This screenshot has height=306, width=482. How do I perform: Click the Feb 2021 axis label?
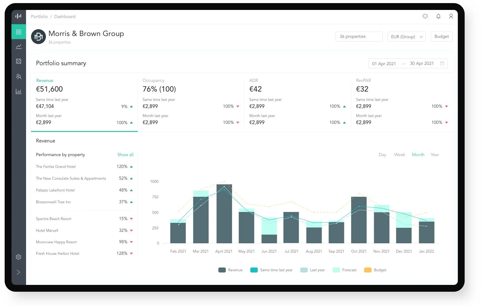coord(178,251)
